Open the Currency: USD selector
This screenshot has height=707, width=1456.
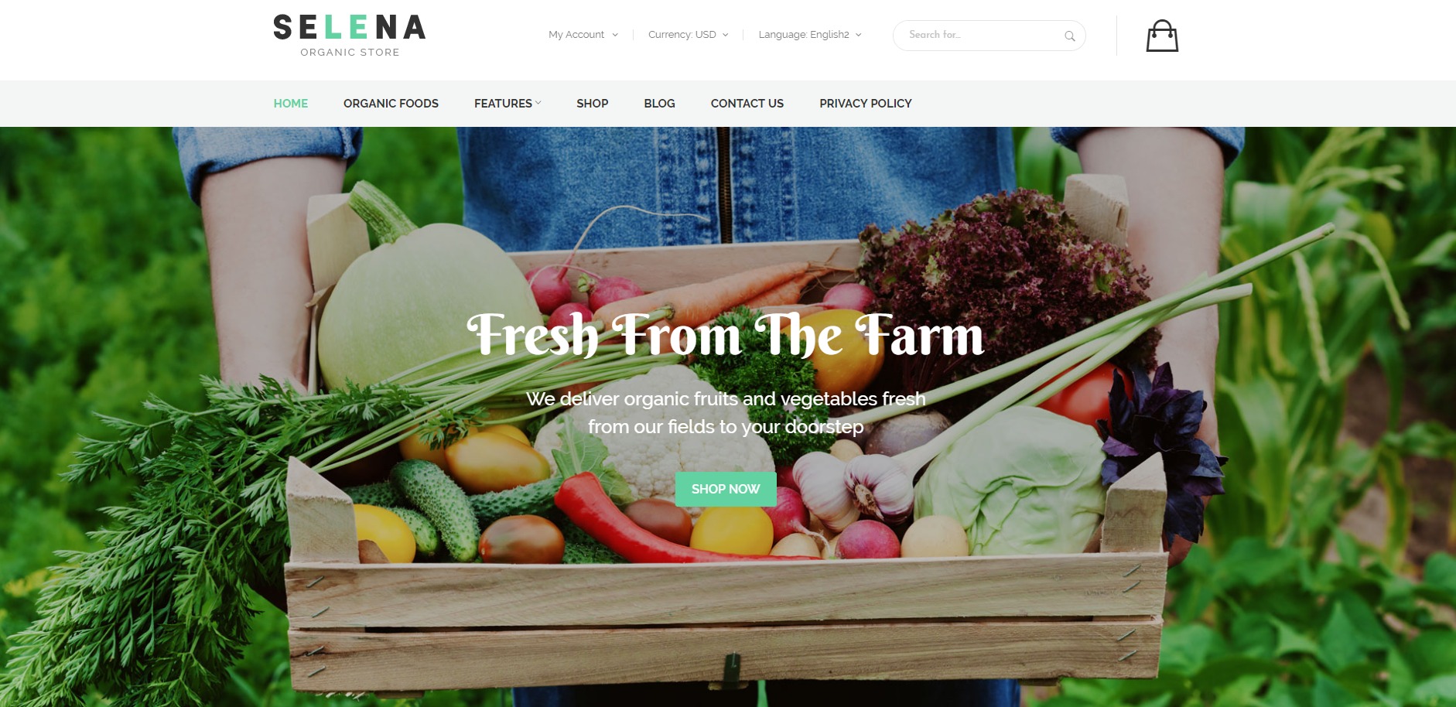tap(688, 35)
